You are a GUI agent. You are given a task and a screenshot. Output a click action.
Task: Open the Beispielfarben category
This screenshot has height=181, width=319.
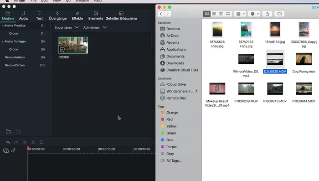click(x=15, y=65)
